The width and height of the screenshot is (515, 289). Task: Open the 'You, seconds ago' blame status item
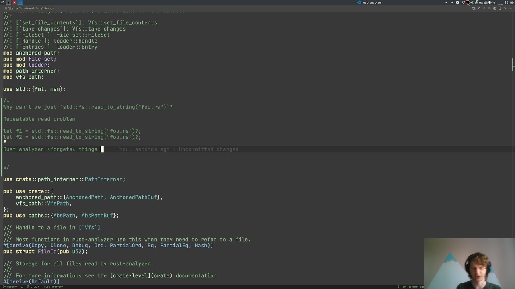pyautogui.click(x=410, y=287)
